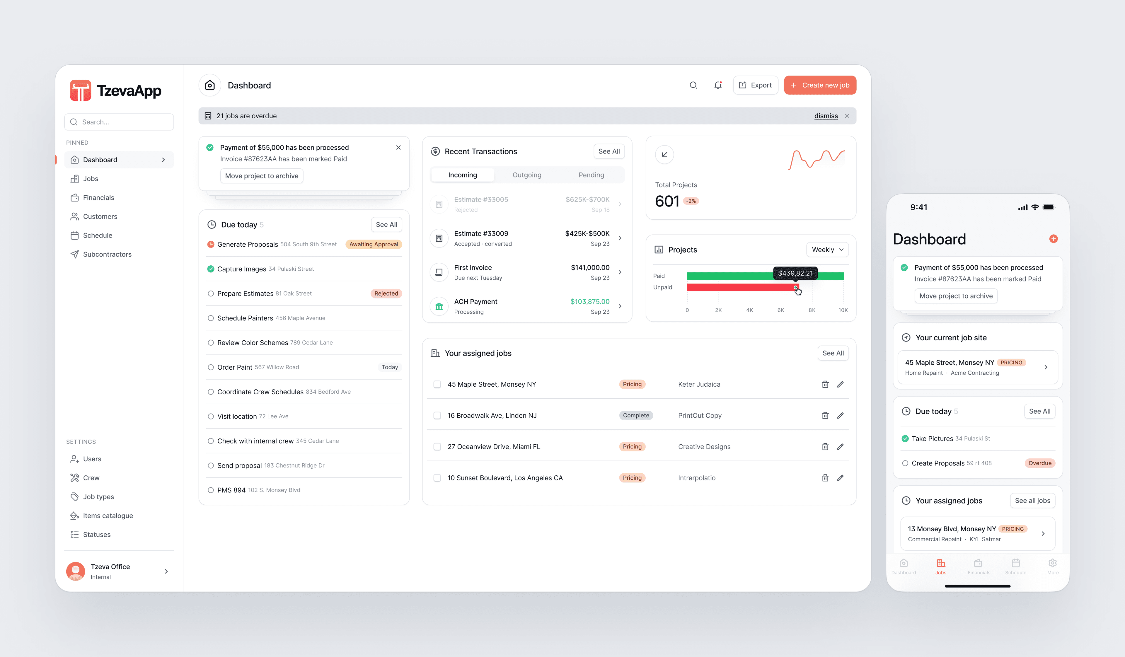The image size is (1125, 657).
Task: Tap the mobile add plus icon
Action: tap(1053, 239)
